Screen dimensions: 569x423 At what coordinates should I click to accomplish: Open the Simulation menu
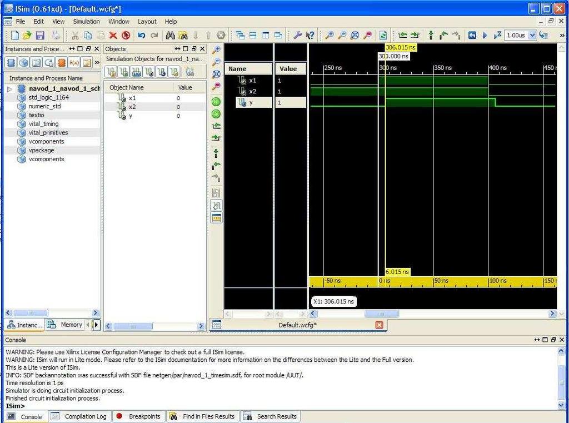click(86, 22)
